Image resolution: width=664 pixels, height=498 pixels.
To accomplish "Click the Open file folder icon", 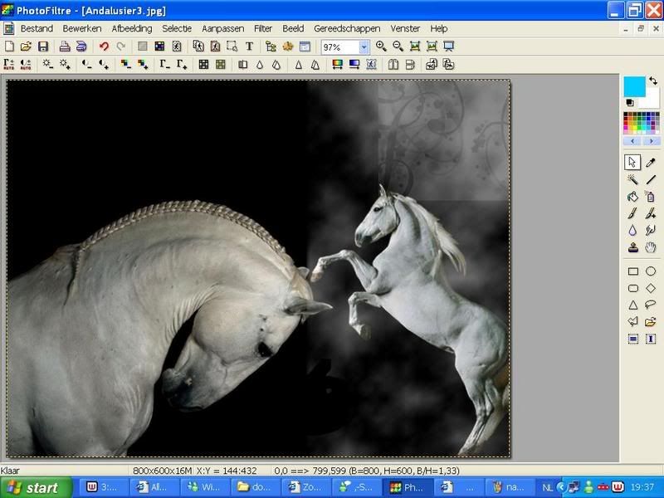I will pyautogui.click(x=26, y=46).
